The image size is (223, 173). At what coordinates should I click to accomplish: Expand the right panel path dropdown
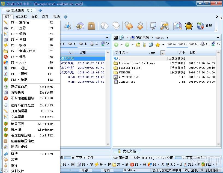pyautogui.click(x=218, y=38)
